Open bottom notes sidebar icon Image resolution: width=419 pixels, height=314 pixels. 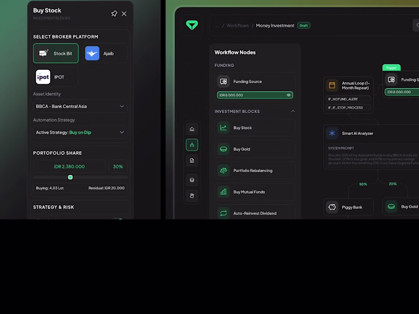tap(192, 196)
